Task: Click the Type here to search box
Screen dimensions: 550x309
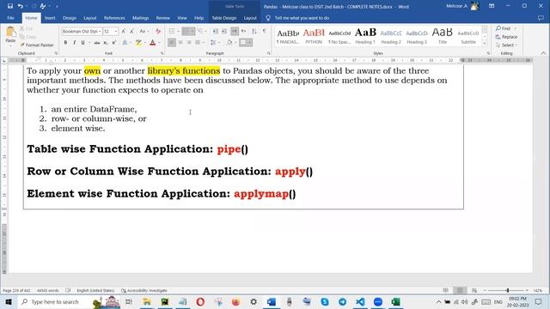Action: pyautogui.click(x=54, y=301)
